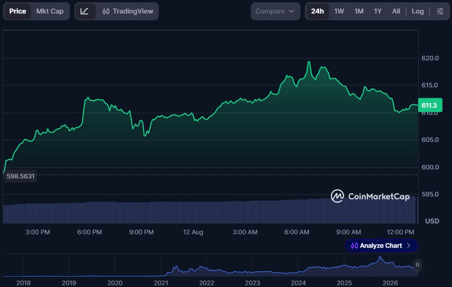Open the Compare dropdown

[x=275, y=11]
